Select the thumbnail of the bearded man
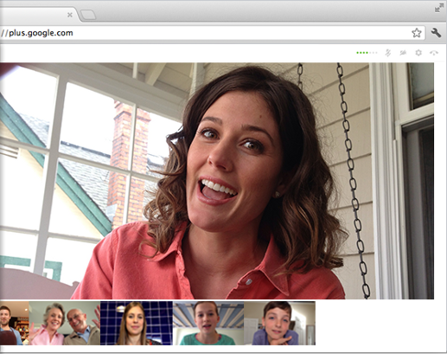The image size is (447, 354). coord(15,323)
